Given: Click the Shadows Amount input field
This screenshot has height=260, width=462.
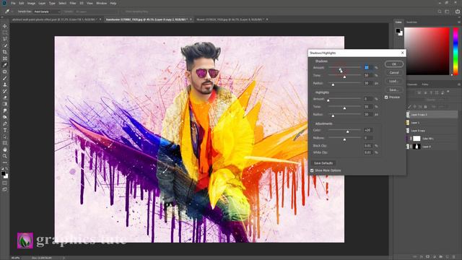Looking at the screenshot, I should pos(368,67).
